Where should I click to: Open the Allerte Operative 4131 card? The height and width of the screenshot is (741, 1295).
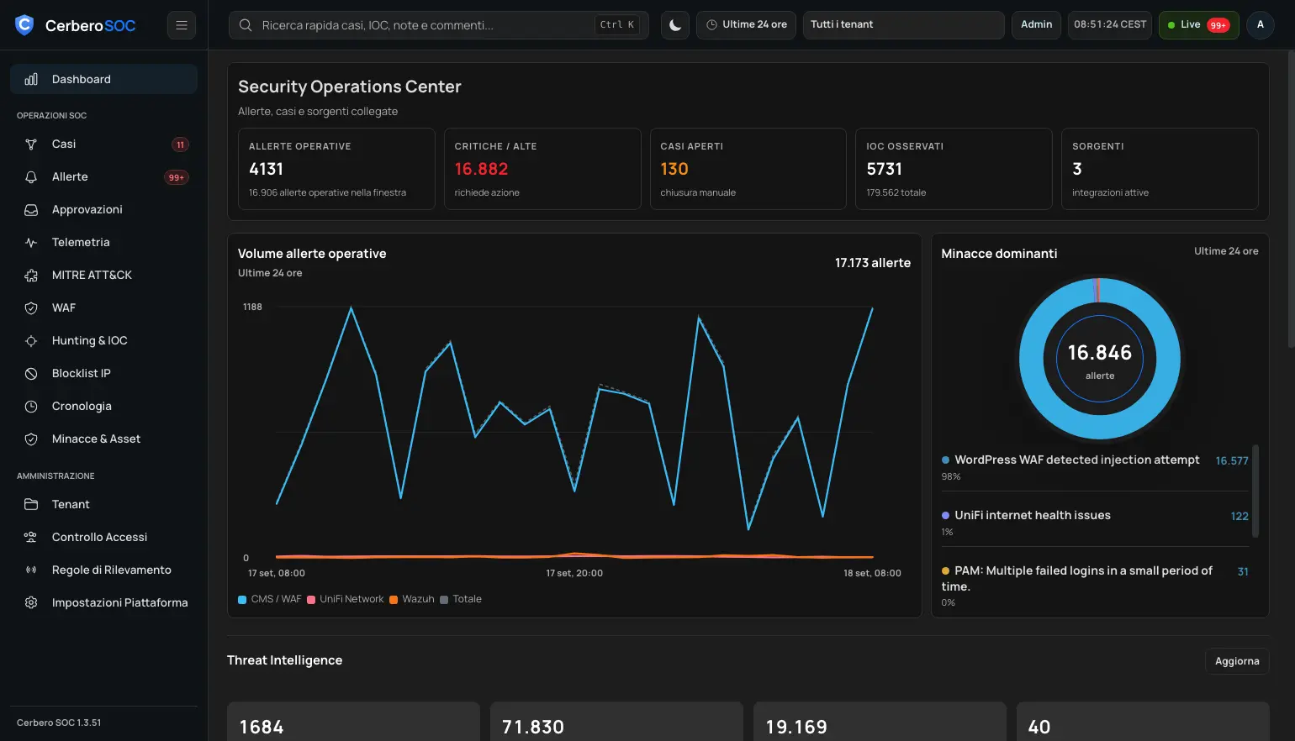[x=336, y=169]
